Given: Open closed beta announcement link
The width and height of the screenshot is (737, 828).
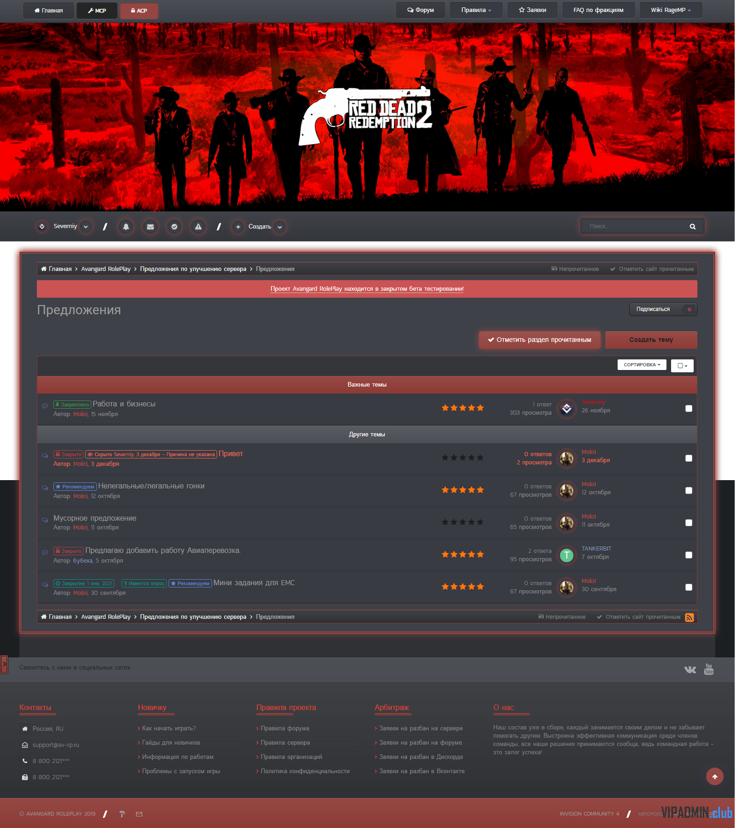Looking at the screenshot, I should point(367,289).
